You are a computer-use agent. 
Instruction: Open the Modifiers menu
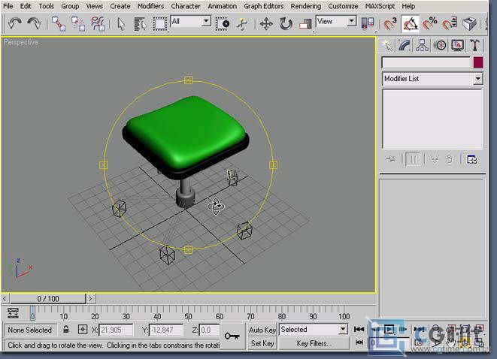(x=150, y=6)
